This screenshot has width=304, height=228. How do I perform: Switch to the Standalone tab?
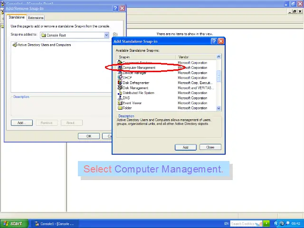tap(17, 18)
